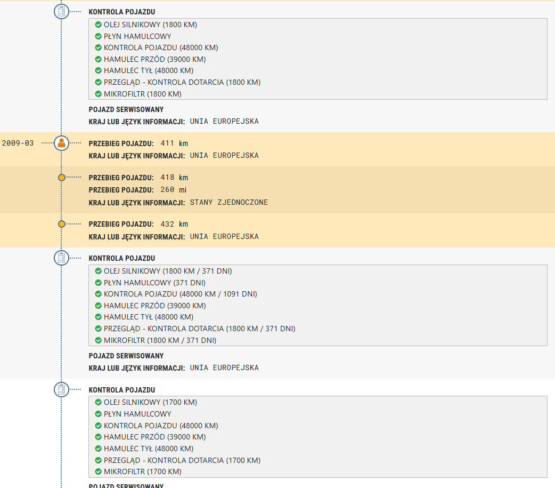
Task: Click the orange person icon beside 2009-03
Action: pyautogui.click(x=62, y=143)
